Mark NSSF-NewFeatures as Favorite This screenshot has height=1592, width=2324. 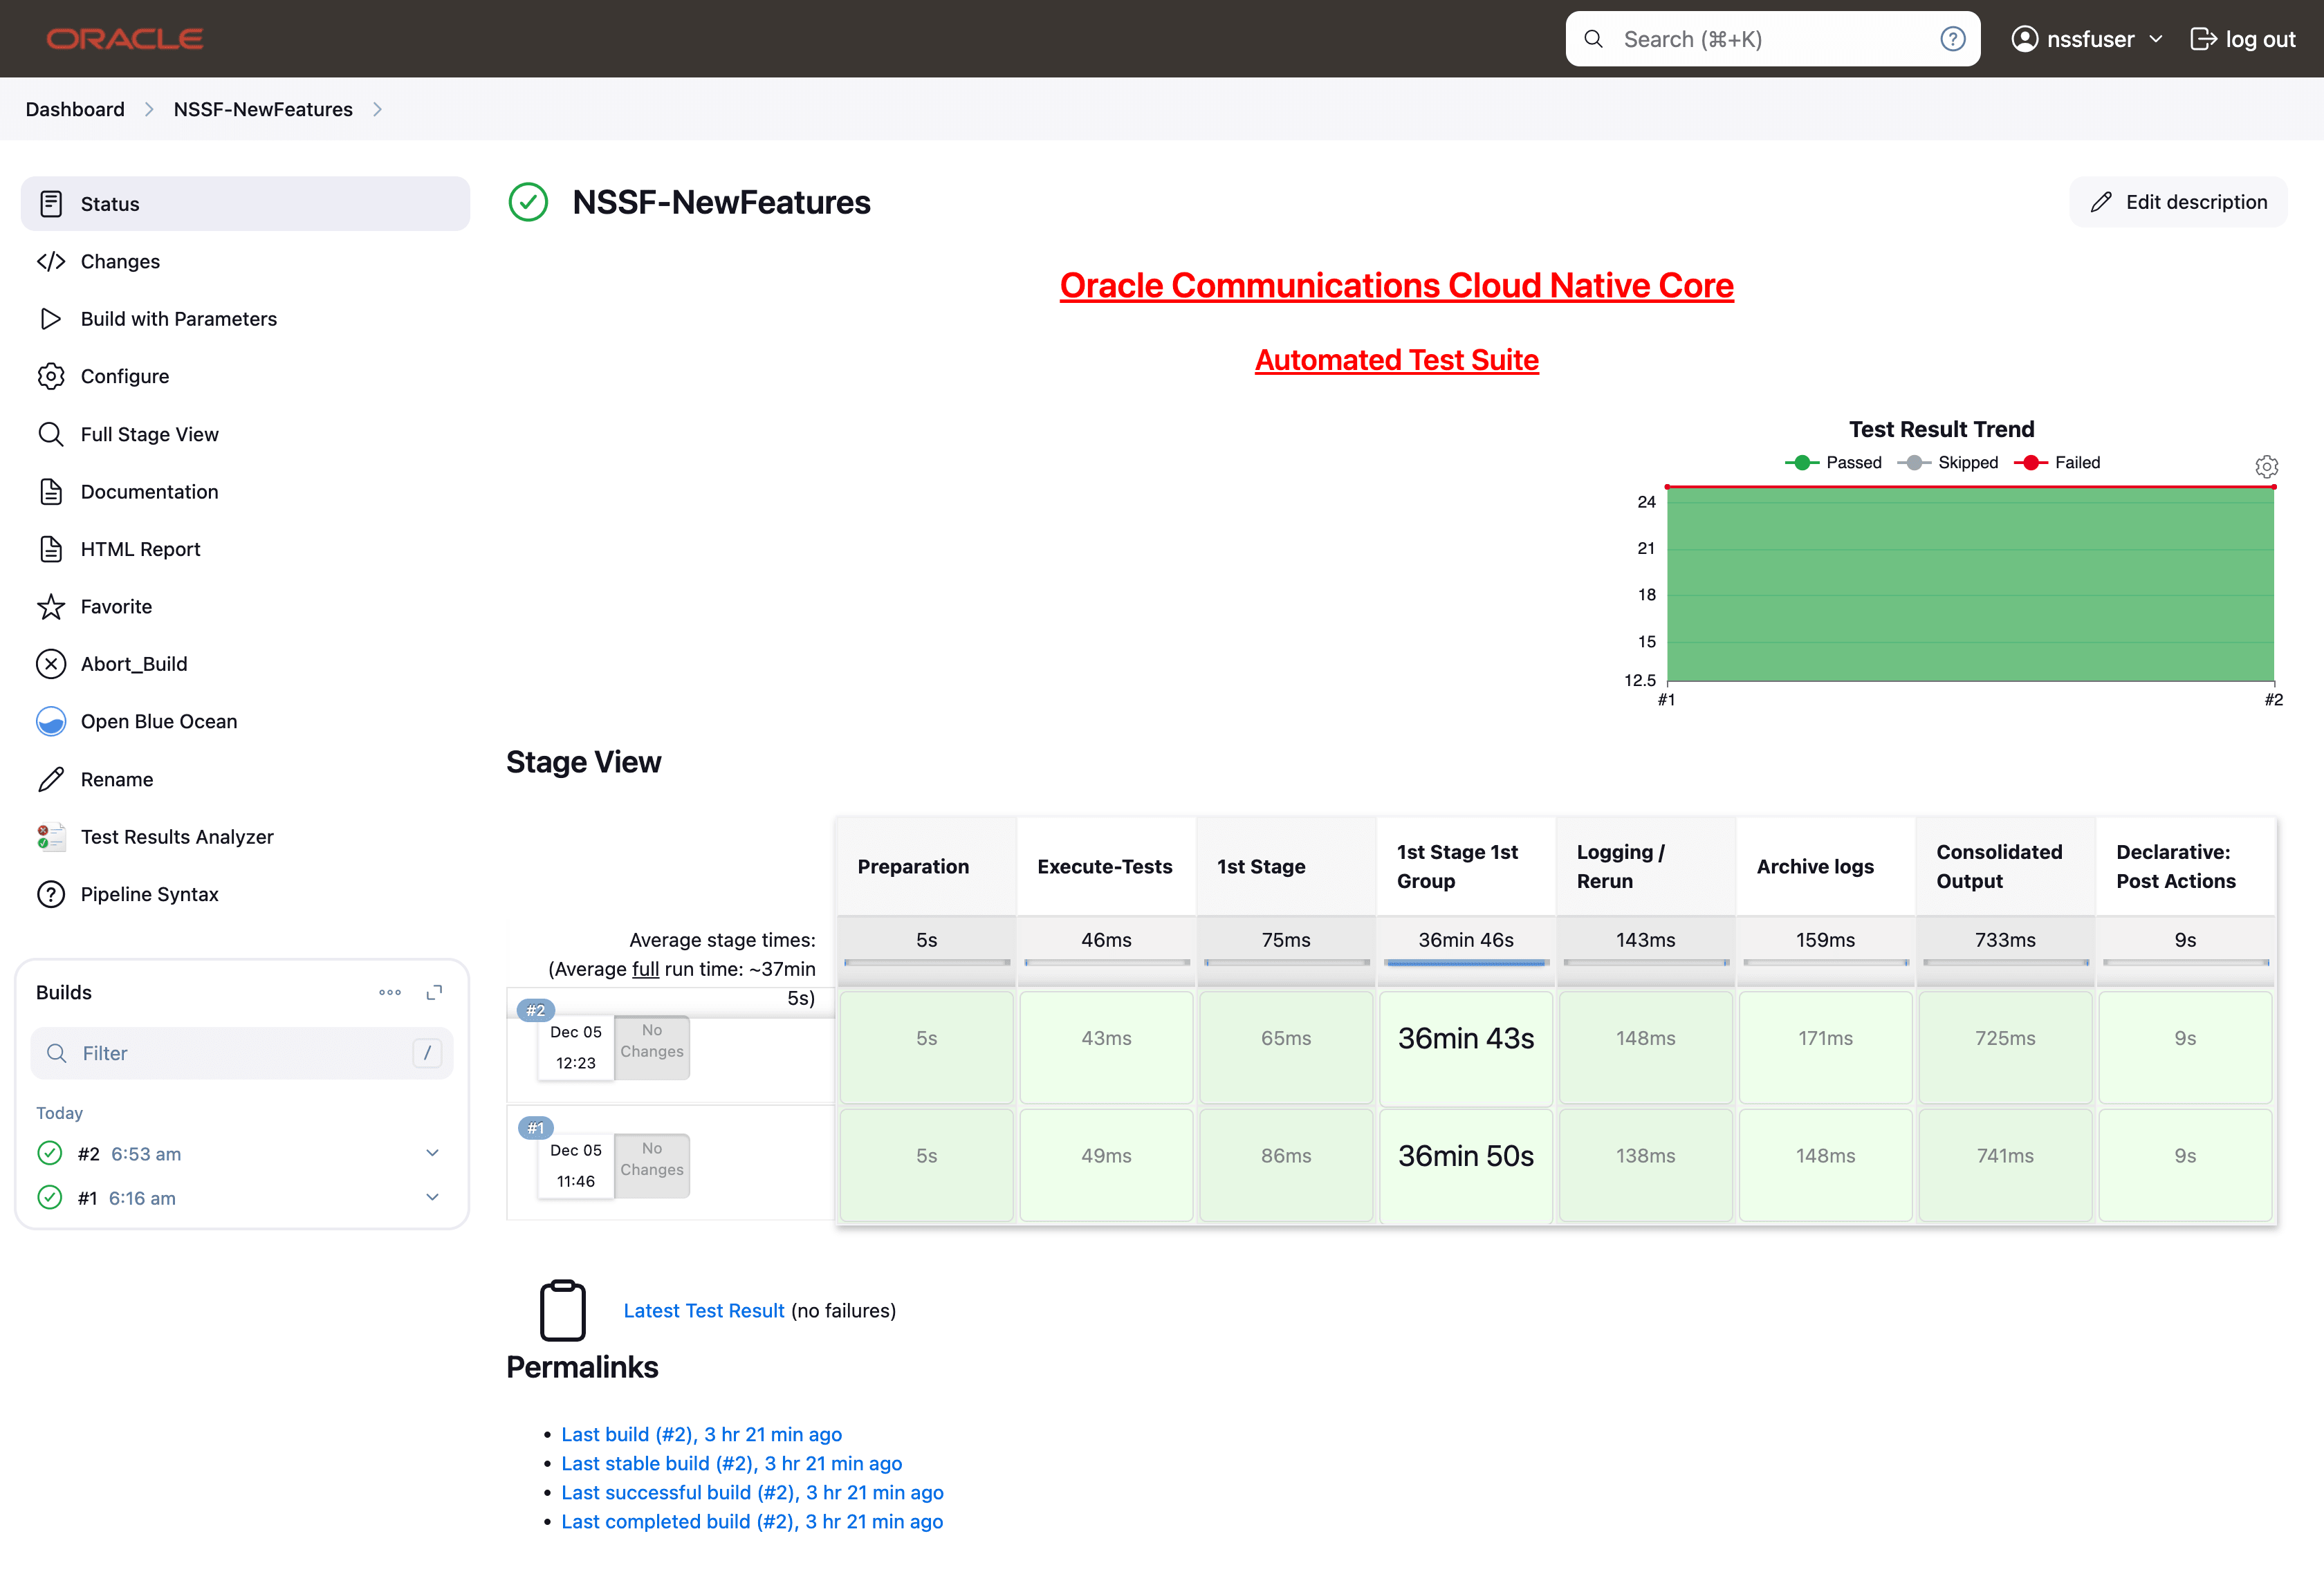[x=116, y=606]
